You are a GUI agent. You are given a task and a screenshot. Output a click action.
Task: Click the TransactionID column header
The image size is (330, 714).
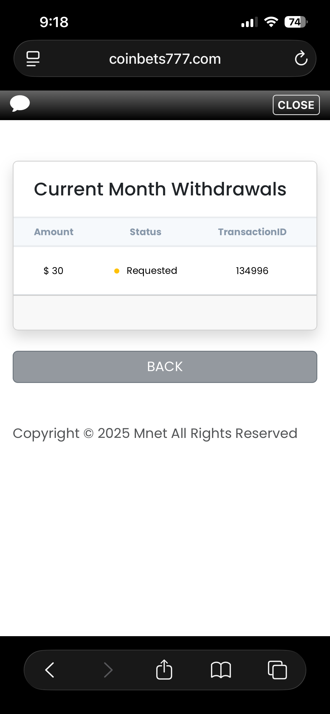point(252,232)
